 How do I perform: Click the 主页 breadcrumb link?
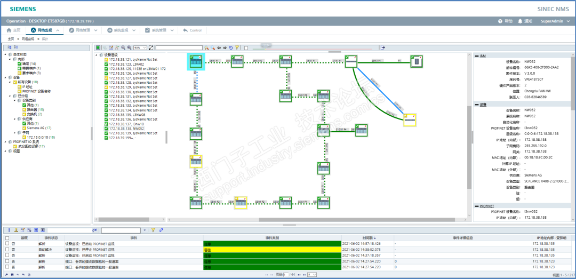[11, 38]
